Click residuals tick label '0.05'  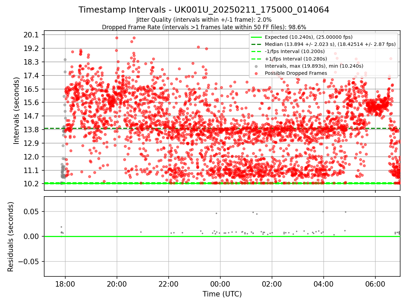pyautogui.click(x=32, y=211)
